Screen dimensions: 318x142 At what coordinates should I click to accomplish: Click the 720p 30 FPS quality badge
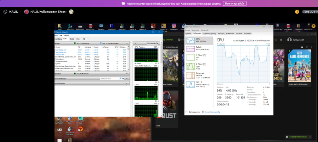click(x=310, y=12)
